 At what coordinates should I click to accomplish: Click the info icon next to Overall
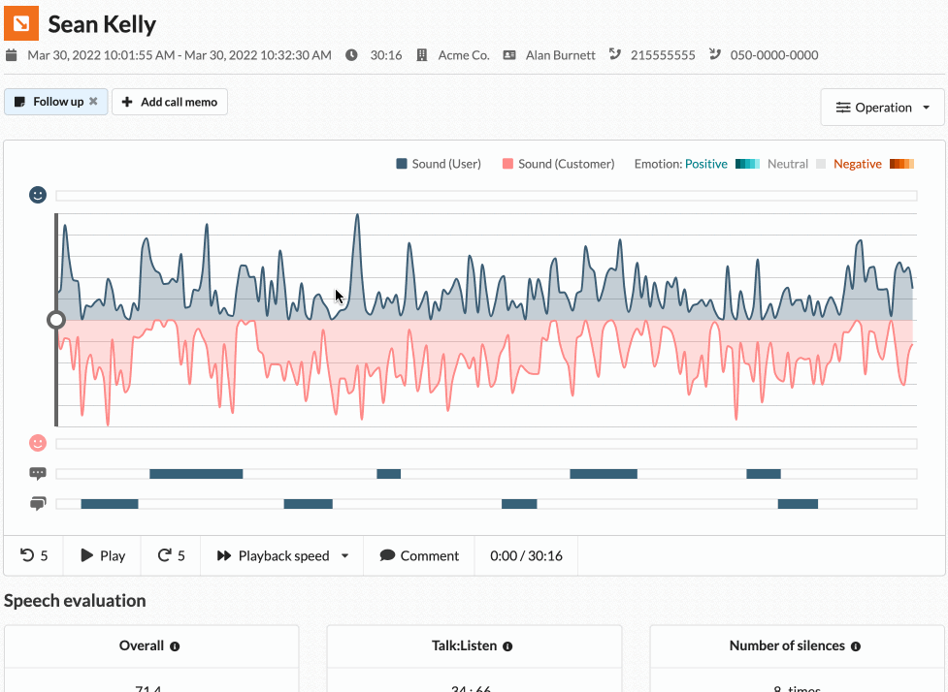pos(175,646)
